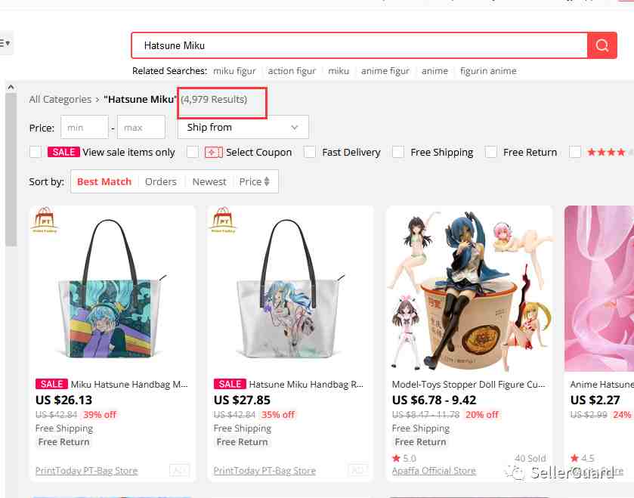Check the Fast Delivery filter
This screenshot has height=498, width=634.
(x=310, y=153)
